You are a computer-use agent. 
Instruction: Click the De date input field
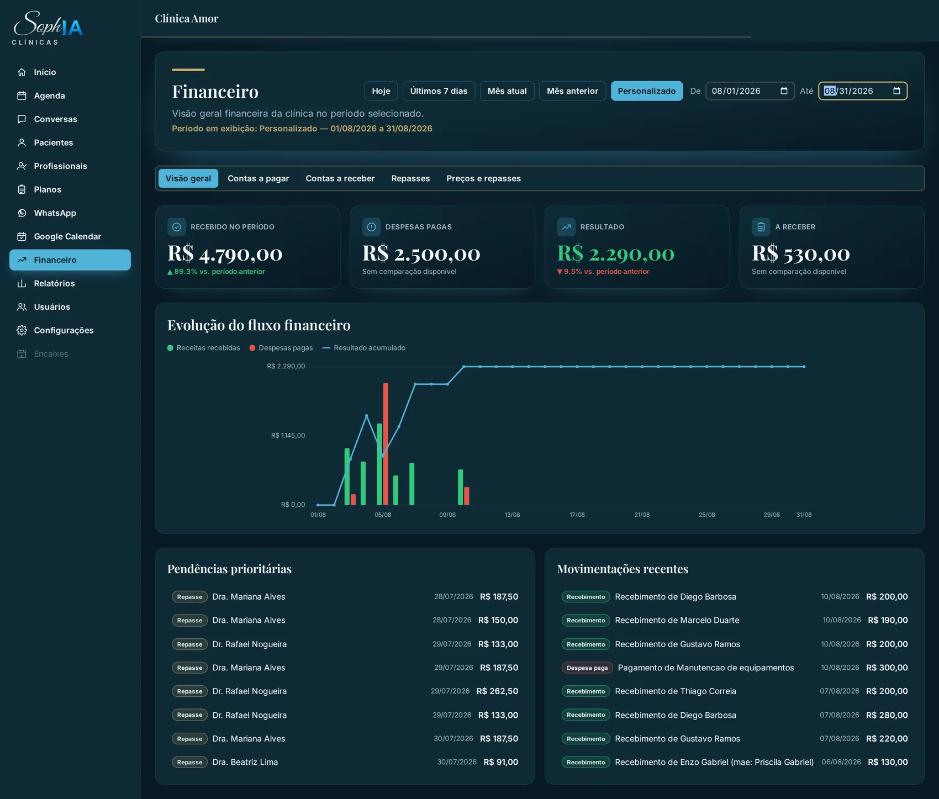[x=750, y=91]
